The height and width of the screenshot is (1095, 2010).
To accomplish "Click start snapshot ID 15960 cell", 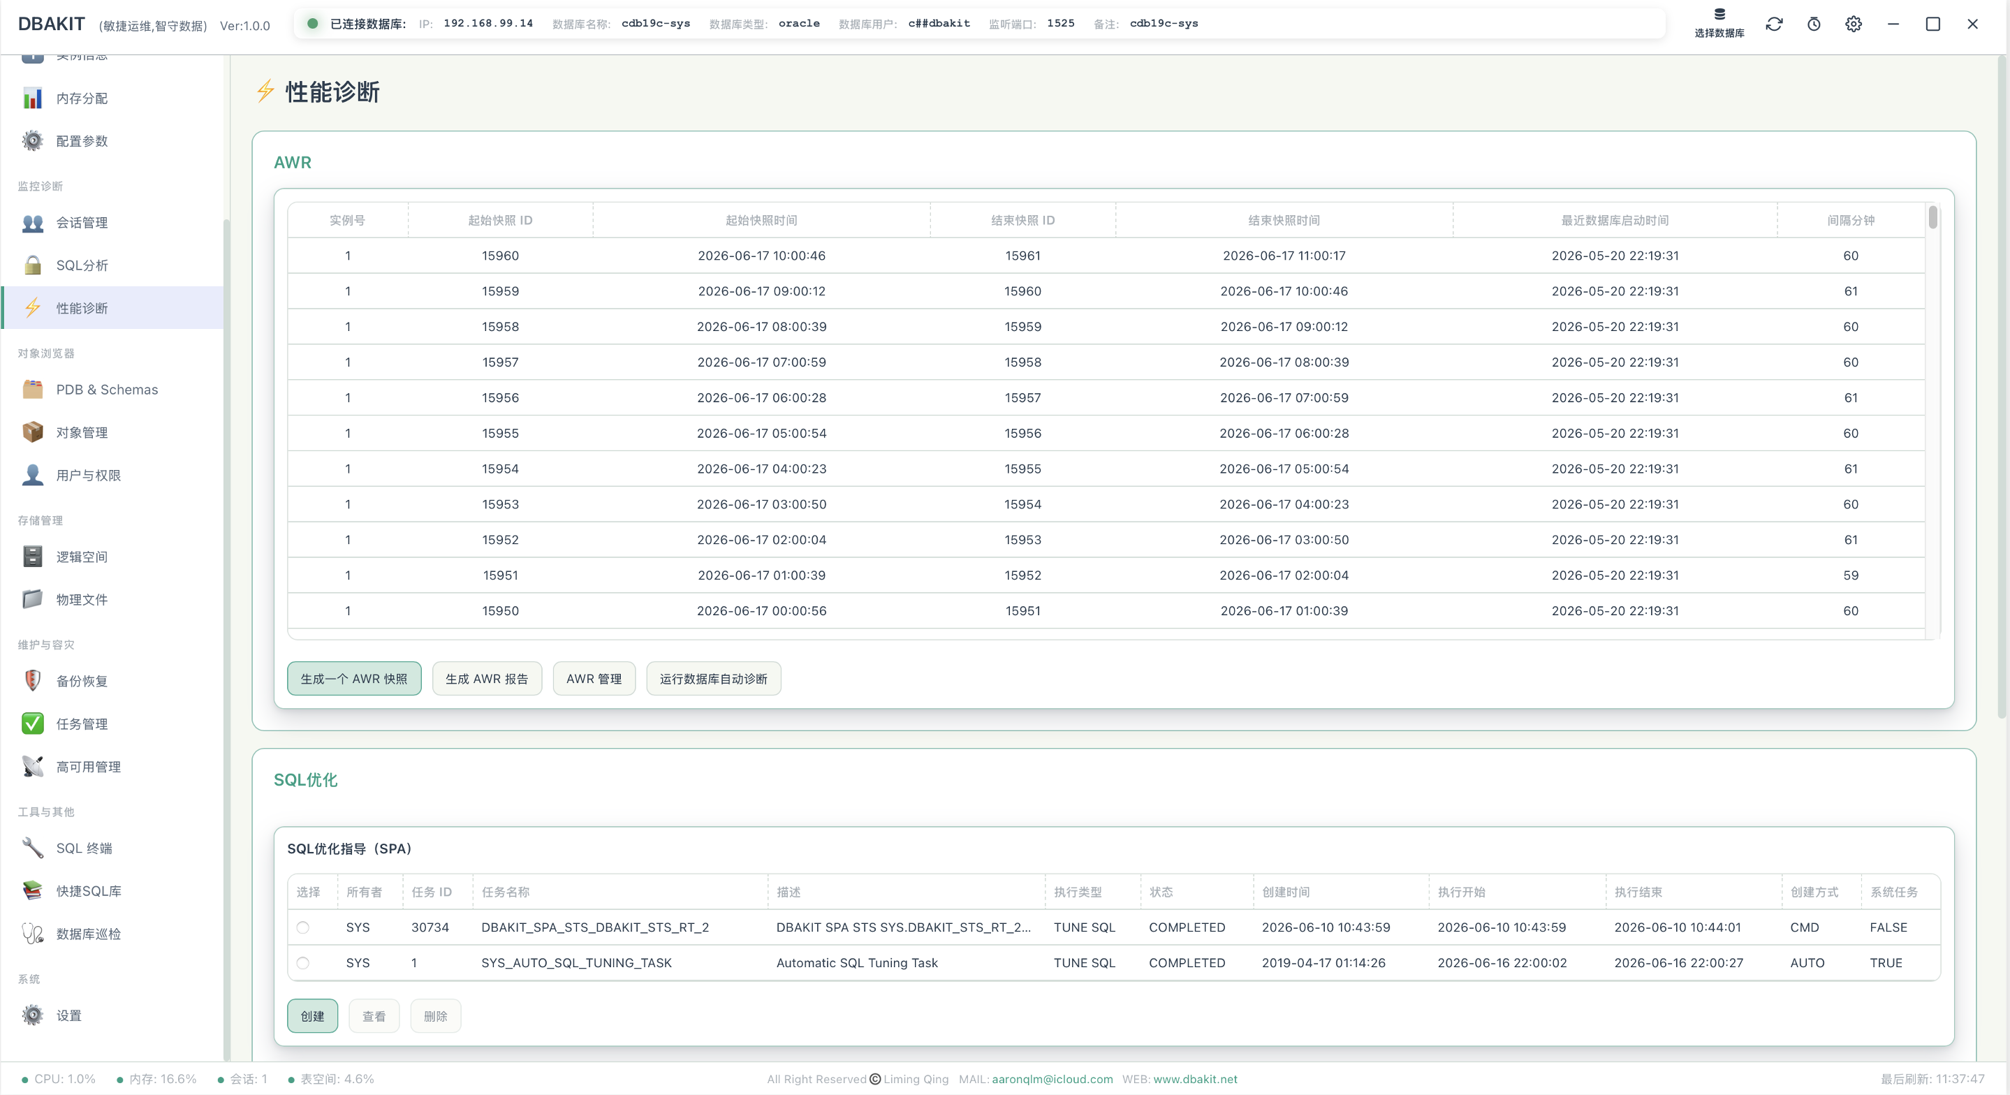I will 500,256.
